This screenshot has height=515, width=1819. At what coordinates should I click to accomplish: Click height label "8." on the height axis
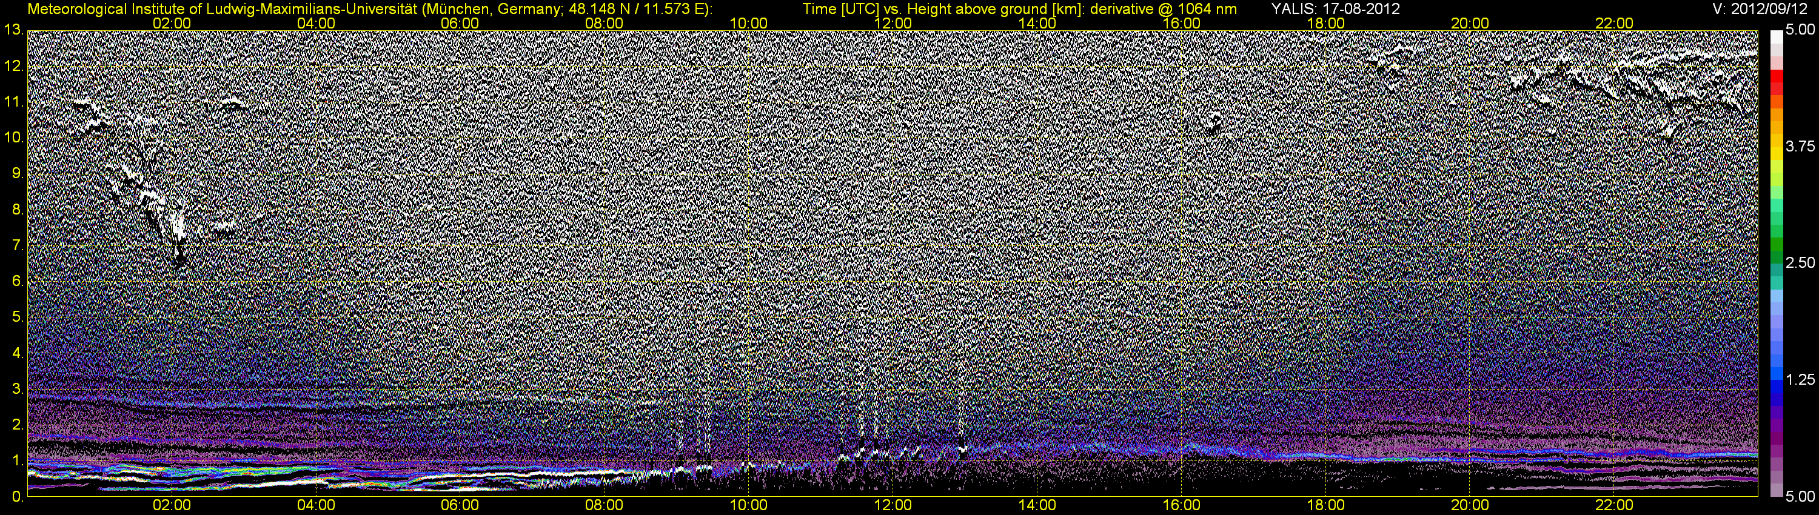coord(18,210)
